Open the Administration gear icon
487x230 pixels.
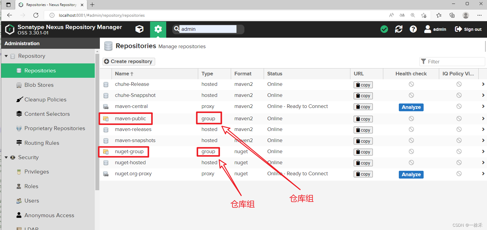158,29
